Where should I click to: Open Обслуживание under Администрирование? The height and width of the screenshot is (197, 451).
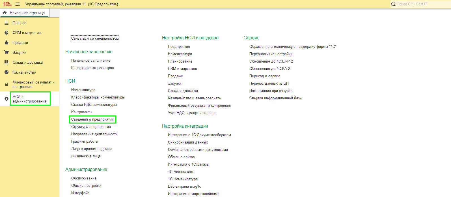point(84,178)
